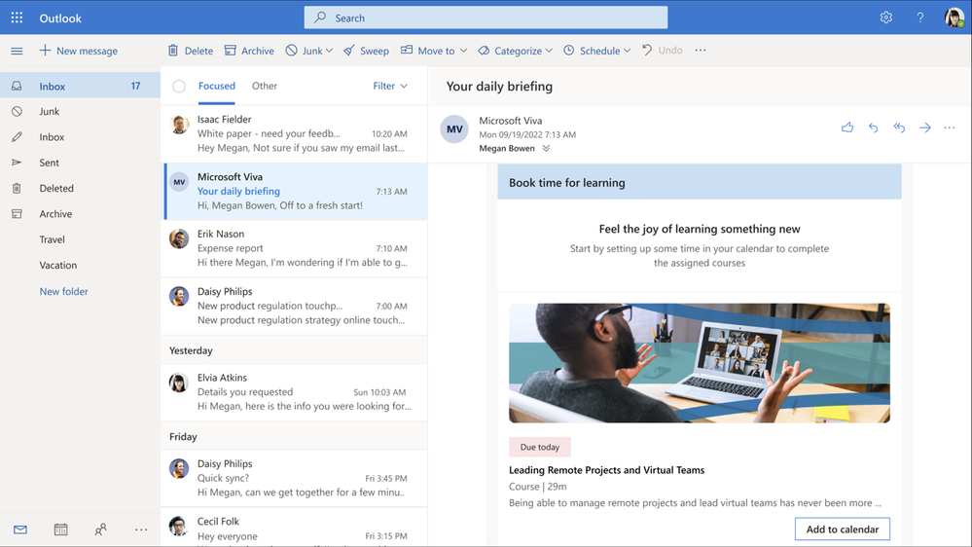Click the New folder link
The height and width of the screenshot is (547, 972).
click(64, 291)
